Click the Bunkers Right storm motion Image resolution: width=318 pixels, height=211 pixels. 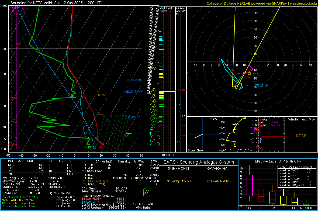pos(105,199)
